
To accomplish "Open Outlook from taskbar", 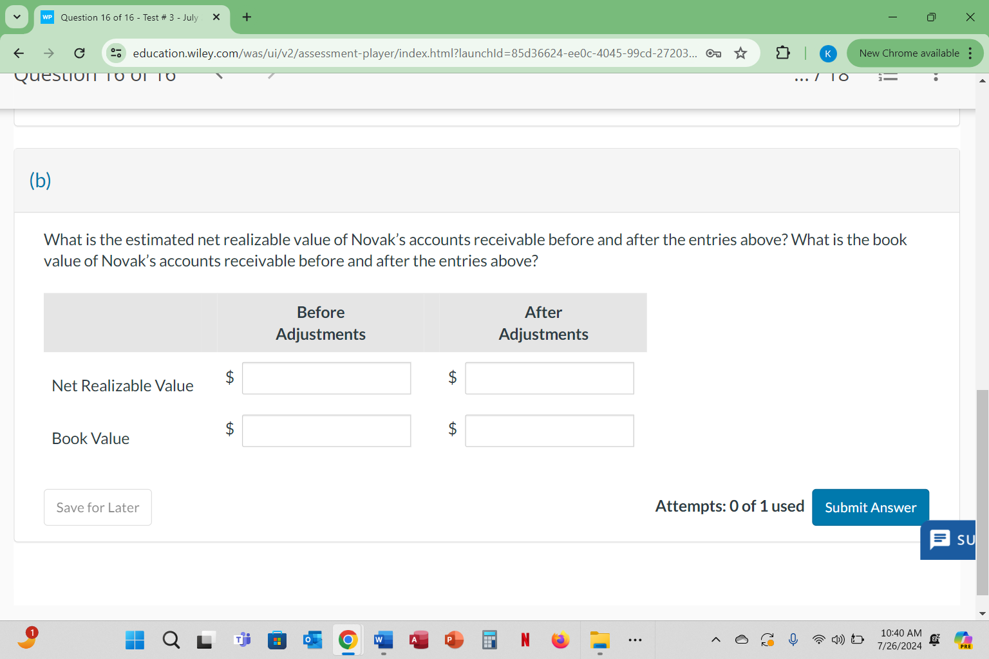I will click(312, 640).
